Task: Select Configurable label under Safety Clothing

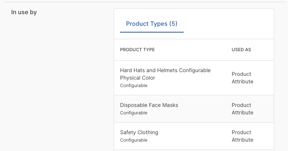Action: coord(134,140)
